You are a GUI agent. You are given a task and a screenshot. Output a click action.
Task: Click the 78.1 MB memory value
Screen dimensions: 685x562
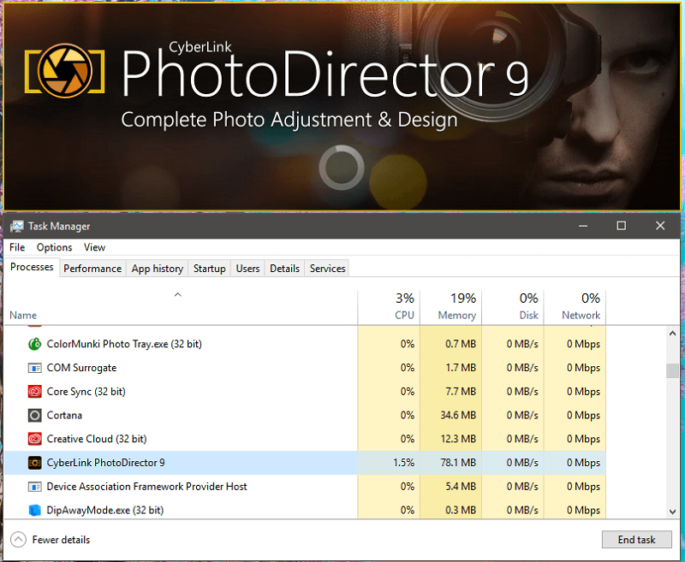(x=458, y=463)
